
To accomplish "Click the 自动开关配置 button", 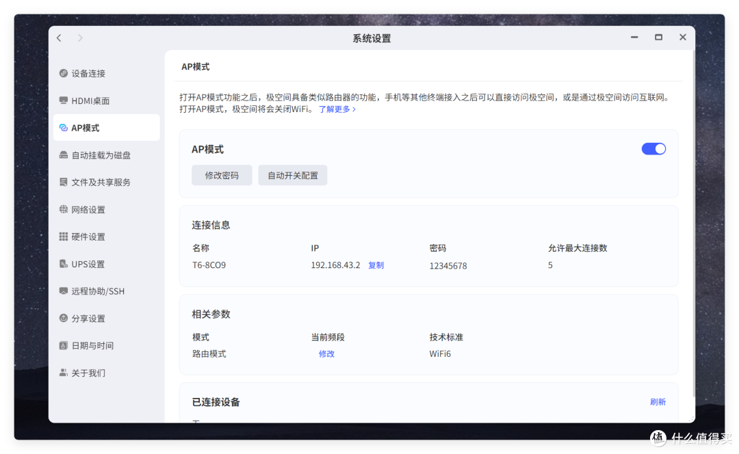I will pyautogui.click(x=293, y=175).
